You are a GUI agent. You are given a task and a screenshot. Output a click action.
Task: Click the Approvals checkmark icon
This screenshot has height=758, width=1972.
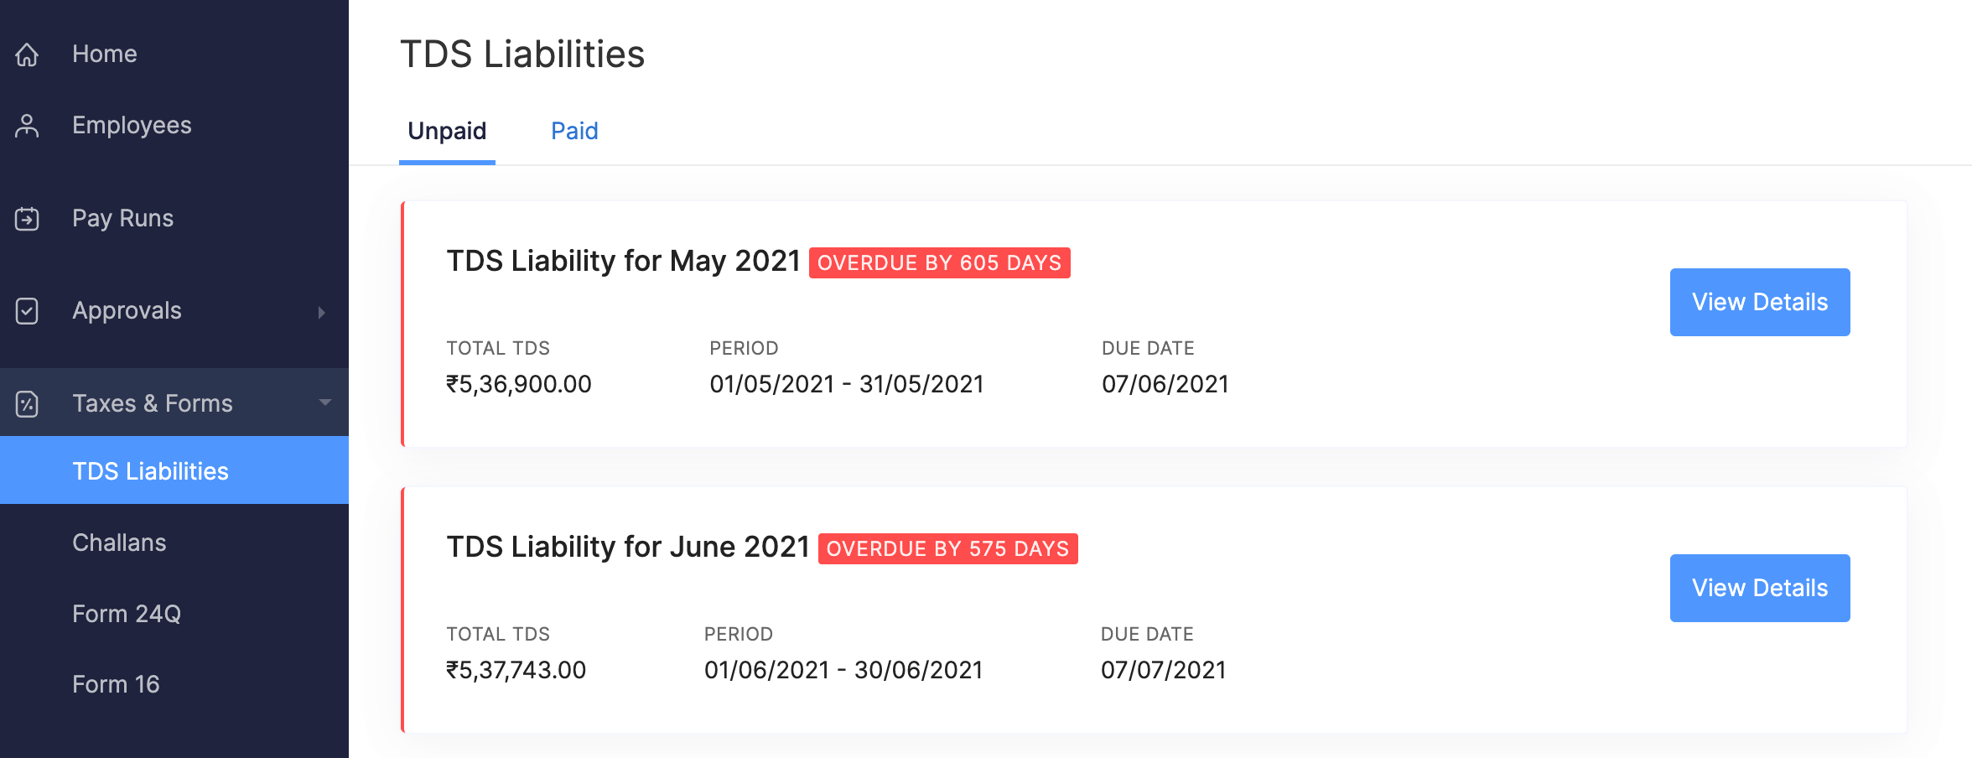(x=27, y=311)
